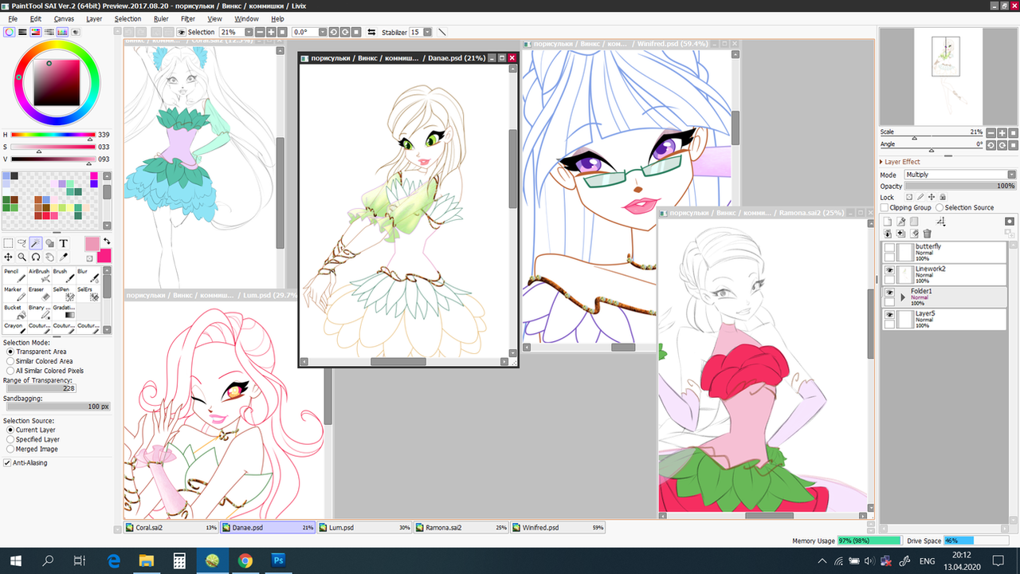Select the Text tool
This screenshot has height=574, width=1020.
pos(64,243)
